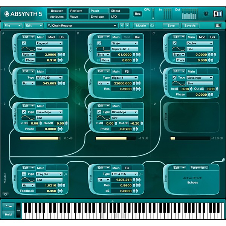Click channel B waveshaper sine waveform display
This screenshot has height=226, width=226.
(x=104, y=118)
